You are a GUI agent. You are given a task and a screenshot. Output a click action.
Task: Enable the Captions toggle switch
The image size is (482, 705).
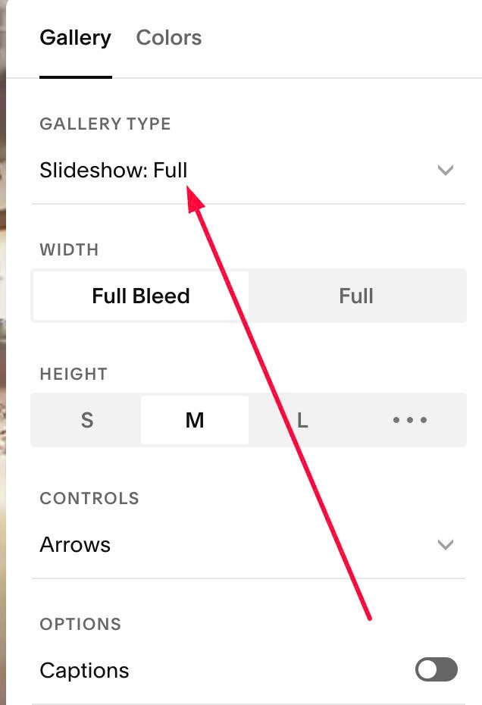tap(437, 669)
